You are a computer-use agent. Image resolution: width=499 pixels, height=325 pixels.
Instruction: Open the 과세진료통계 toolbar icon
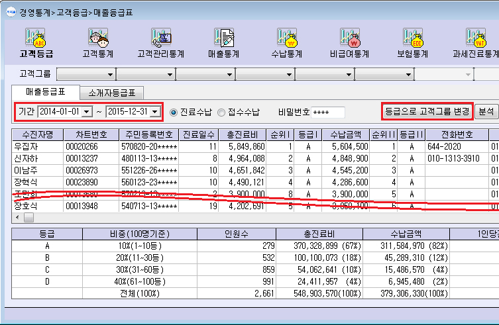pos(474,43)
